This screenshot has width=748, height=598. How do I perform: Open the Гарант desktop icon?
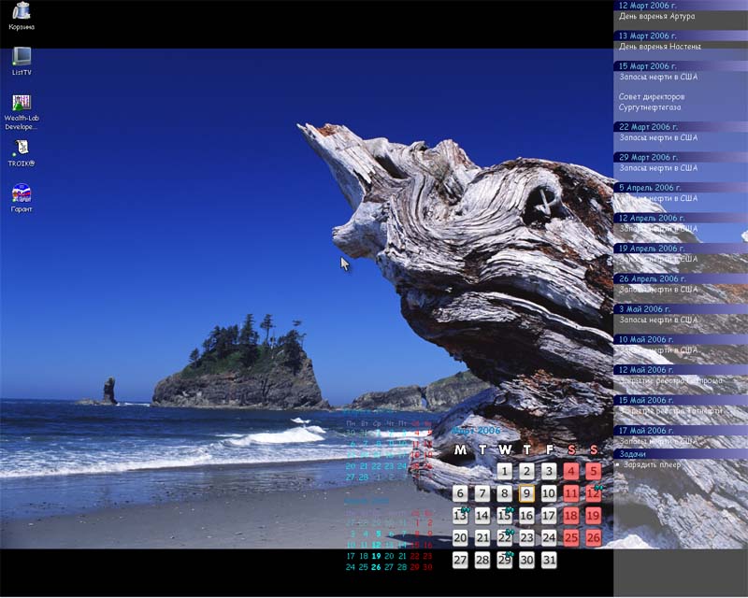pos(22,194)
